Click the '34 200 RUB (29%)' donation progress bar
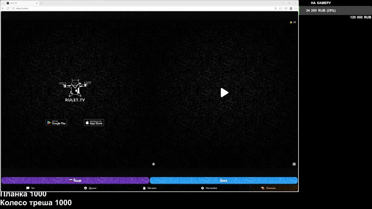Viewport: 372px width, 209px height. [335, 10]
